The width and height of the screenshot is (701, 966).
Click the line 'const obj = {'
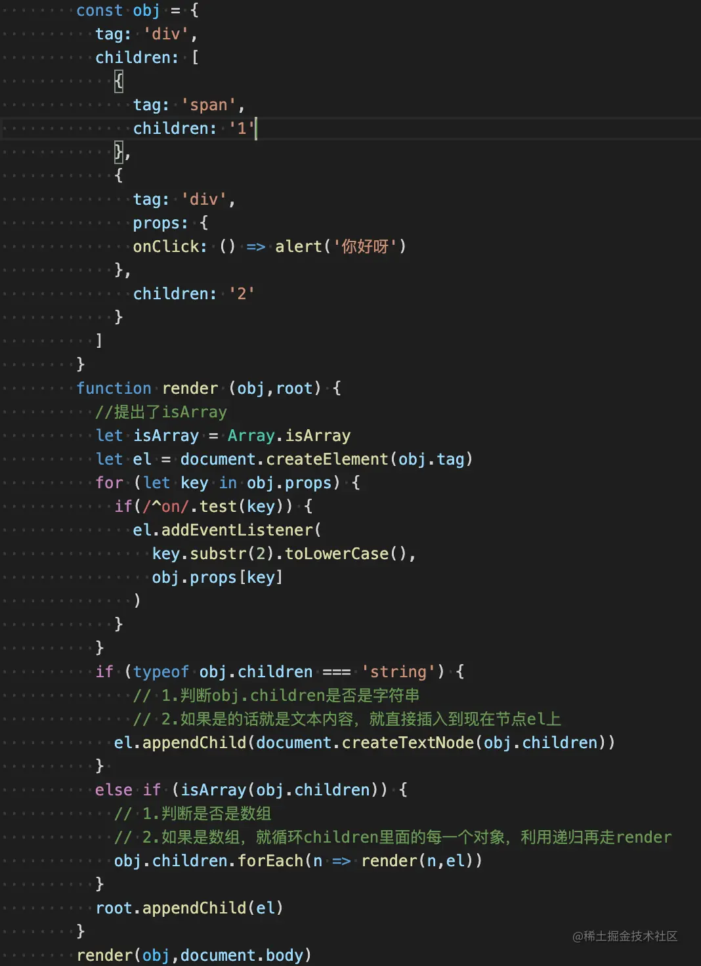[137, 10]
